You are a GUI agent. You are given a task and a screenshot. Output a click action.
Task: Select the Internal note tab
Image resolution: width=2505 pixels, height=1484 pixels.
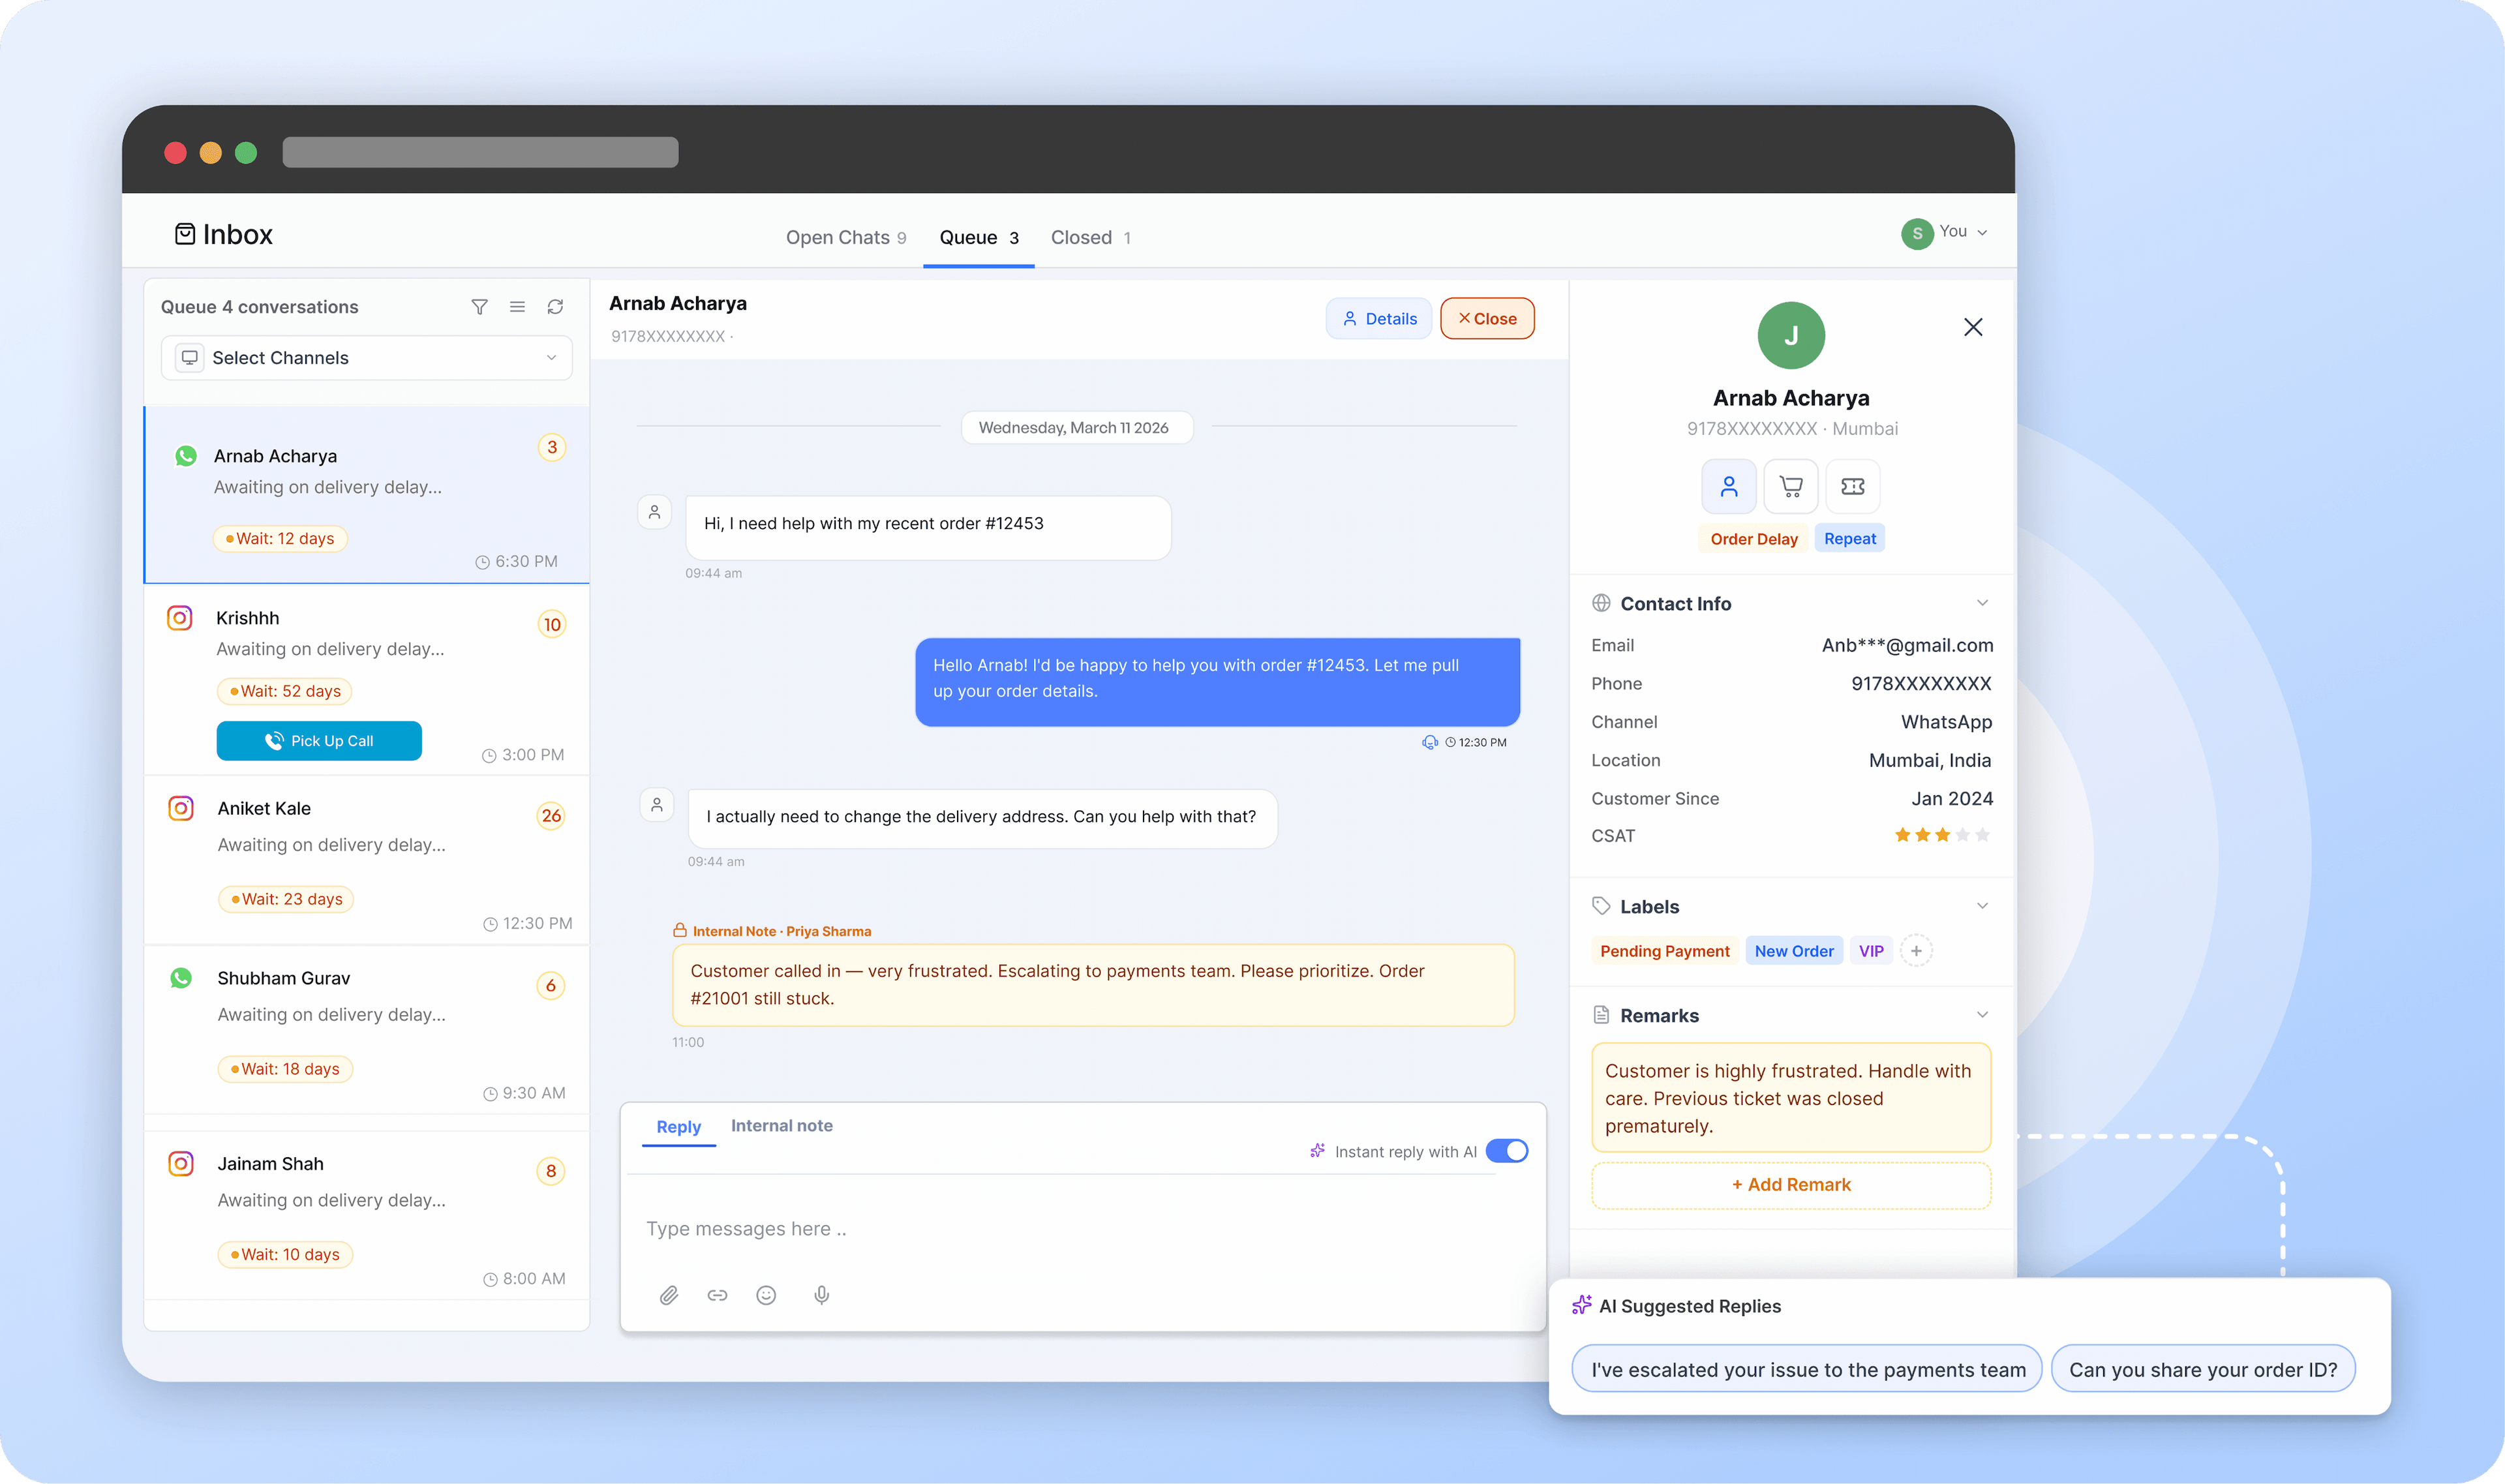point(782,1126)
